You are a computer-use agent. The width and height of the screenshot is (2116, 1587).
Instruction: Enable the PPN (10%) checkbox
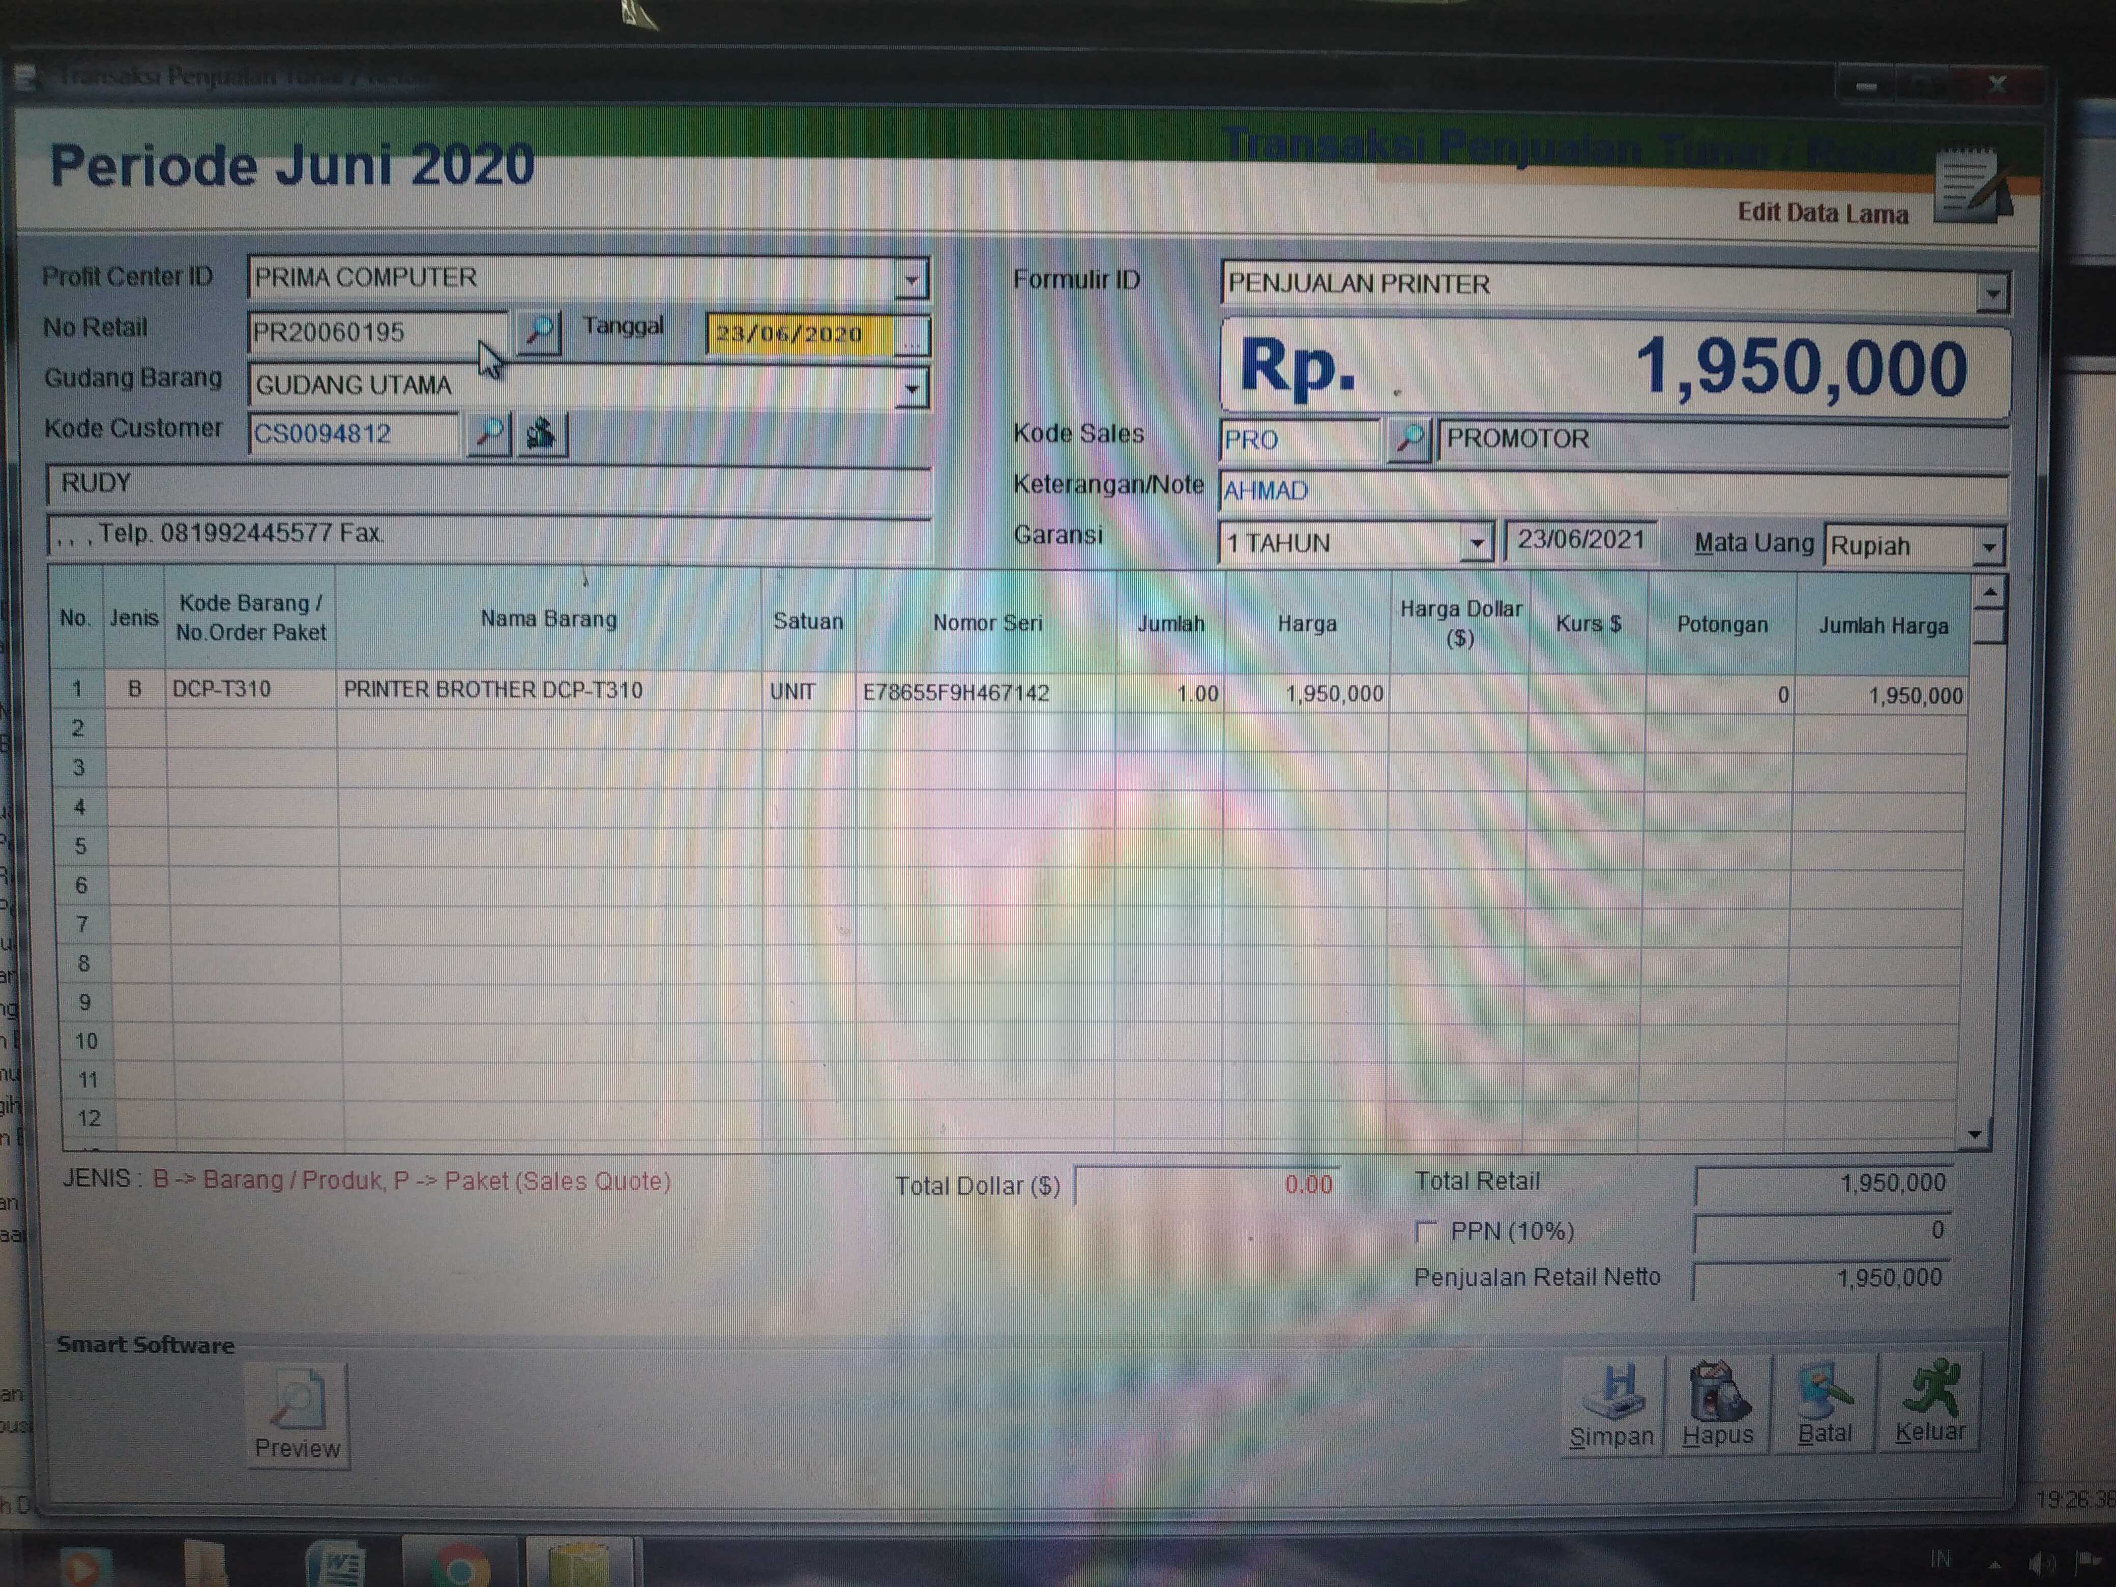[1425, 1230]
